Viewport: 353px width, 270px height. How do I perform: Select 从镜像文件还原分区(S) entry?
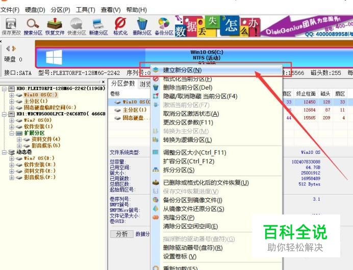[x=216, y=209]
